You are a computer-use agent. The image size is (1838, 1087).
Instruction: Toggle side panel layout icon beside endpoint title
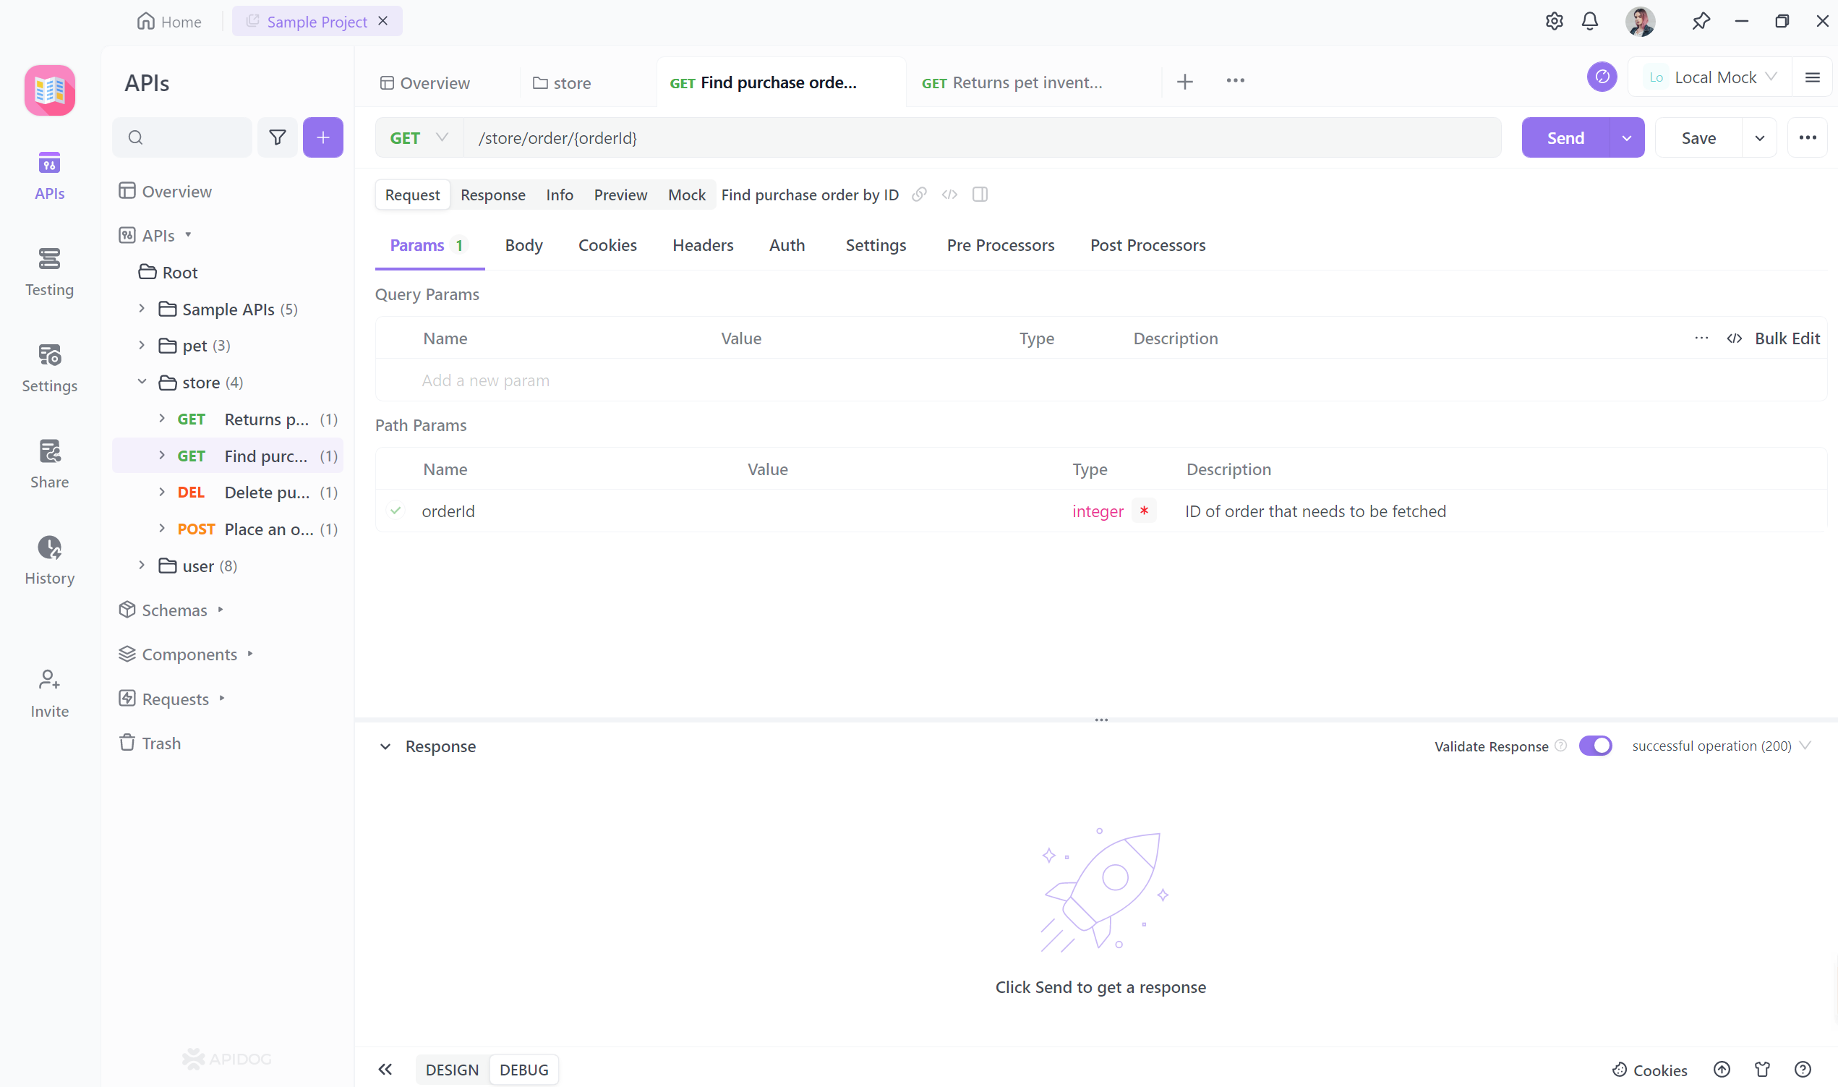980,194
